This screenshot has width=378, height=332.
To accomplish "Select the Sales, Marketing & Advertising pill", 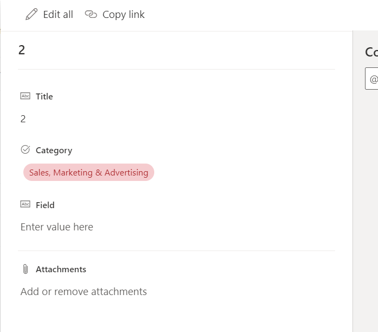I will 89,172.
